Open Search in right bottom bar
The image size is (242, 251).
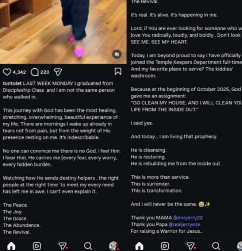click(x=216, y=246)
